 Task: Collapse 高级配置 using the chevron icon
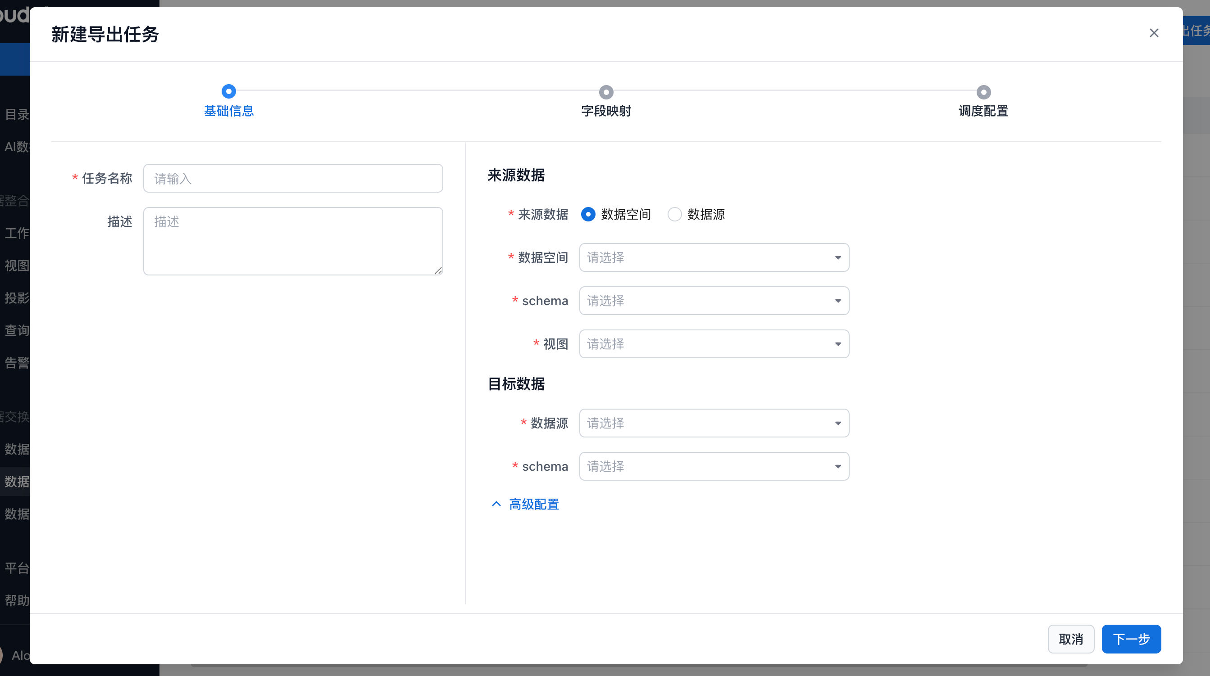coord(496,504)
